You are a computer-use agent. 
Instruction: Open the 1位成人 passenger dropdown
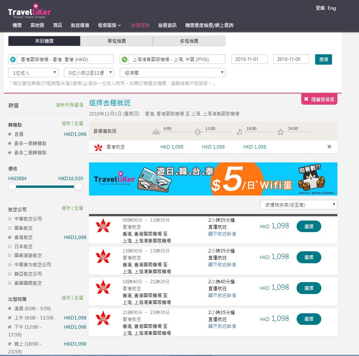33,73
